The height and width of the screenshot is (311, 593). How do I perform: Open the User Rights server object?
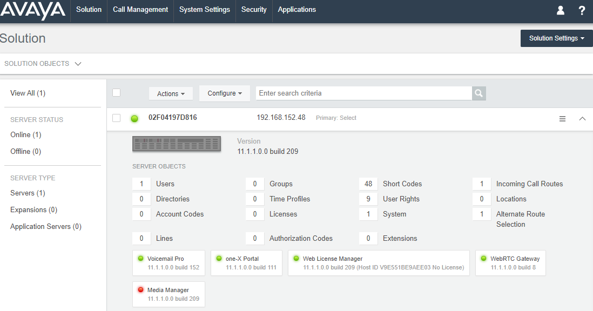pyautogui.click(x=401, y=199)
